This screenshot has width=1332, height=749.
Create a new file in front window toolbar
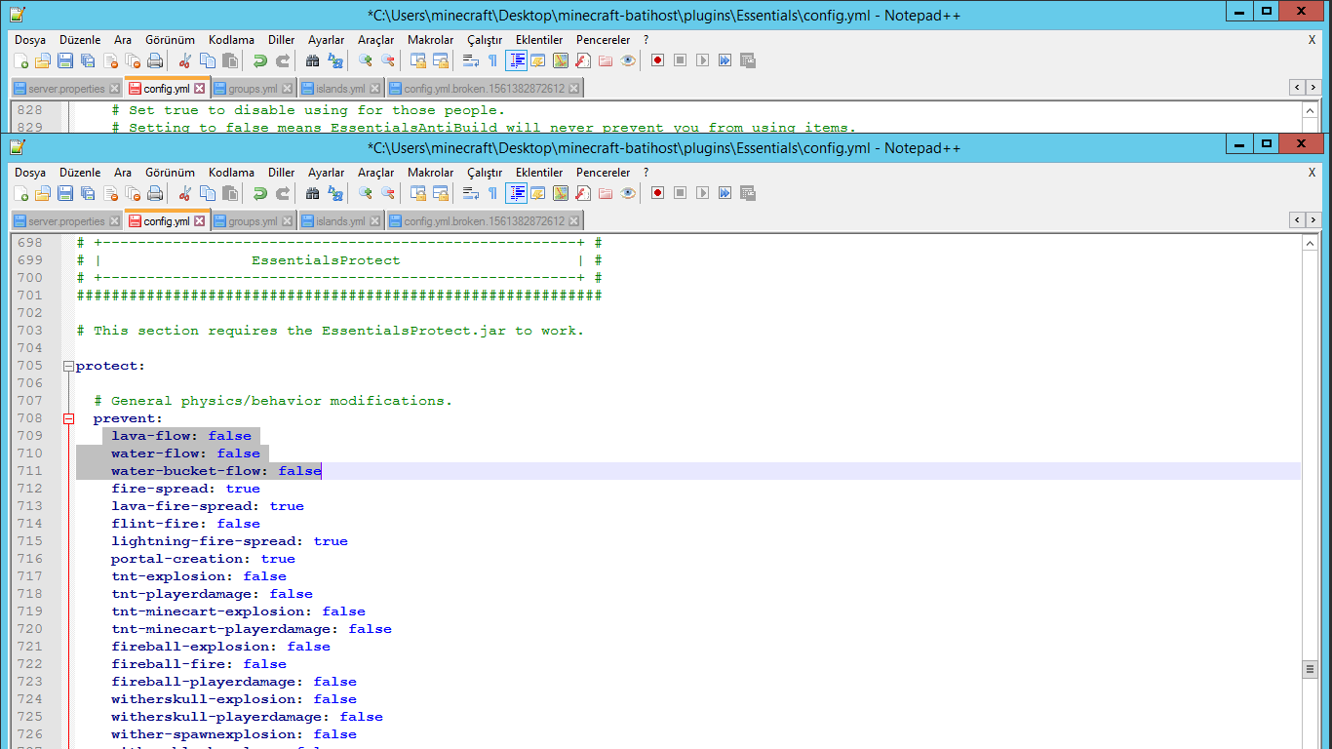click(x=21, y=193)
